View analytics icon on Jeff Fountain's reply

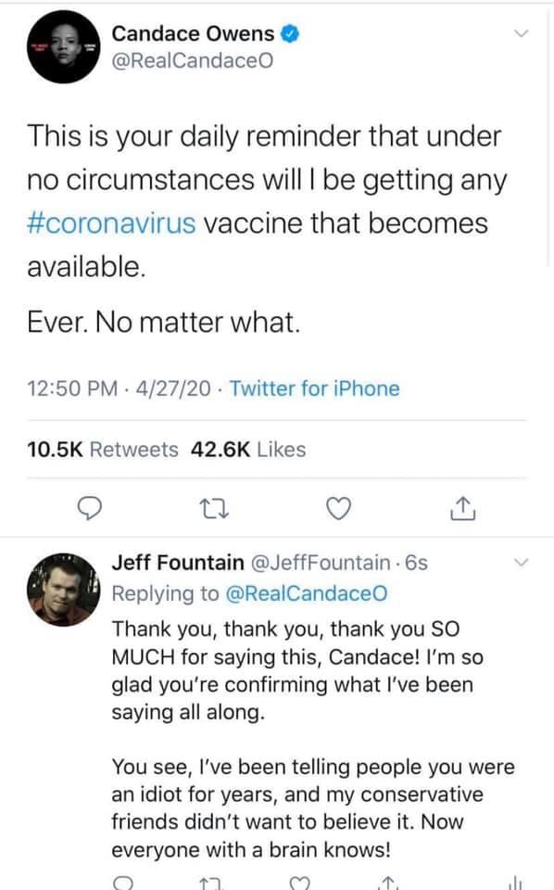[515, 883]
